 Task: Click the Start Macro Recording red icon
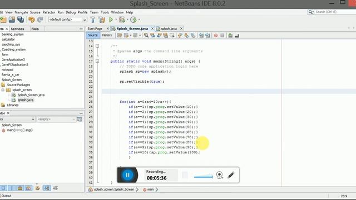click(x=216, y=36)
